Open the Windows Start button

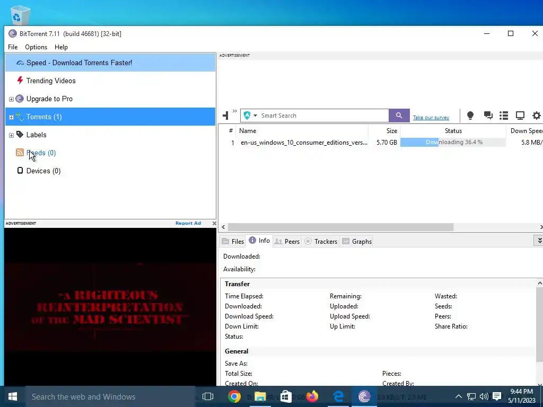[13, 396]
